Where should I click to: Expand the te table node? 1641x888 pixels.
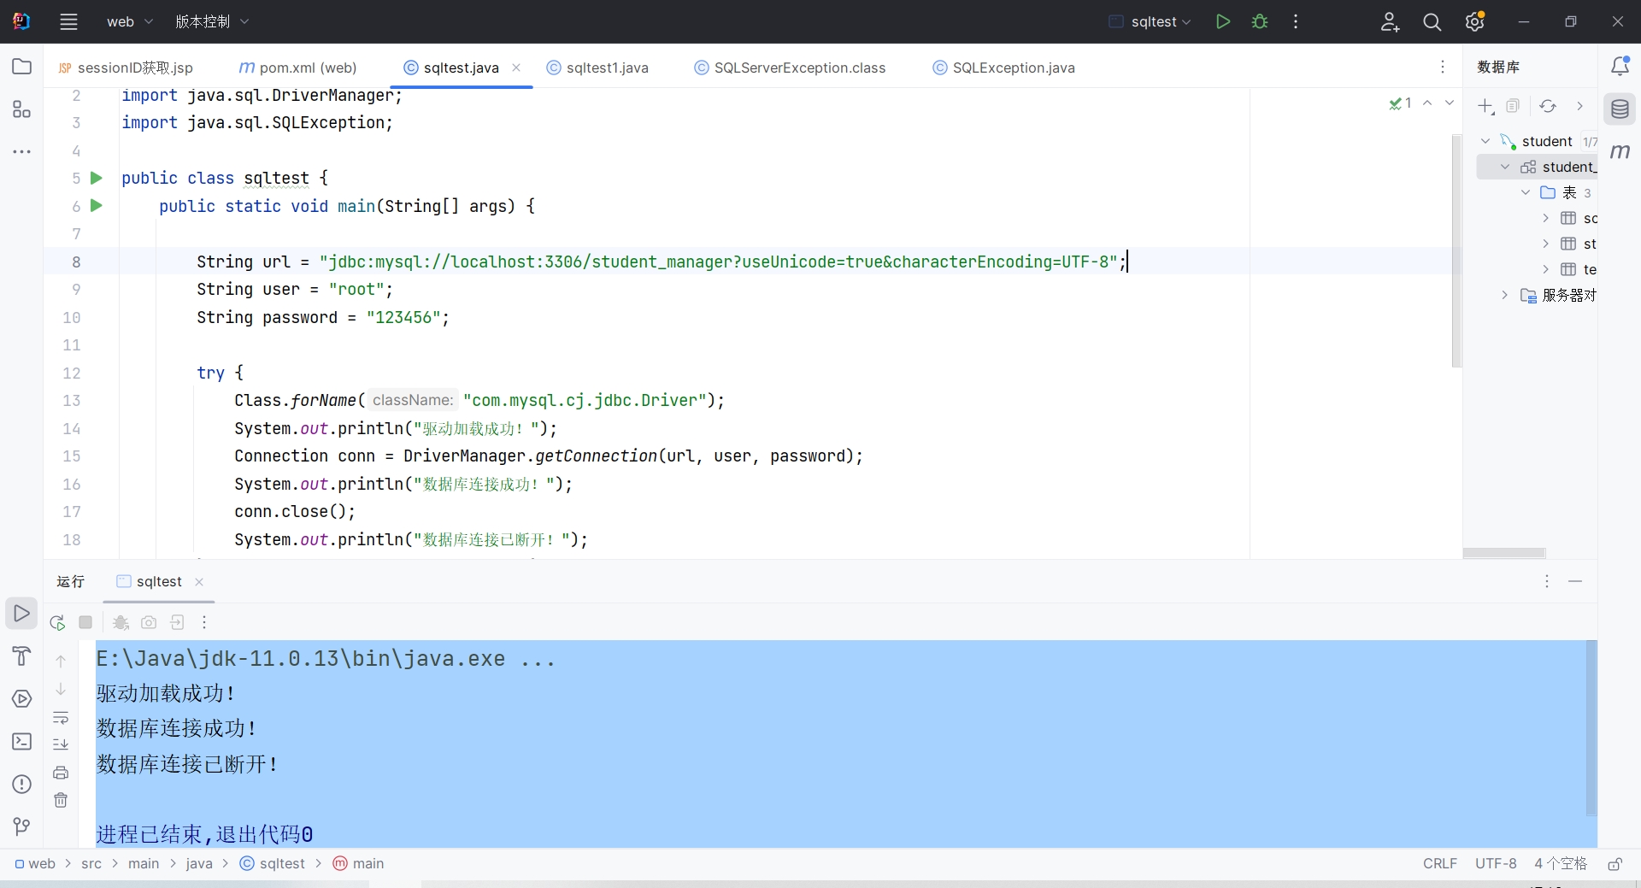pyautogui.click(x=1545, y=269)
